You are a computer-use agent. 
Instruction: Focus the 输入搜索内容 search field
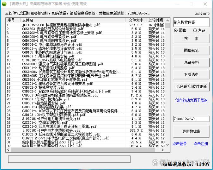coord(191,22)
